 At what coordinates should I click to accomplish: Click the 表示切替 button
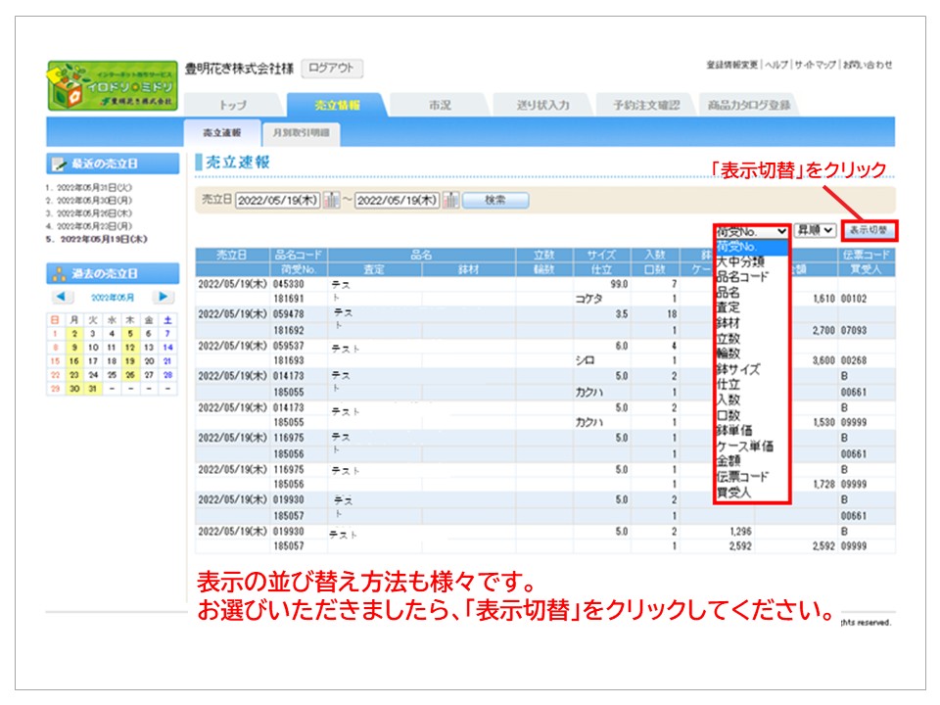pos(869,230)
